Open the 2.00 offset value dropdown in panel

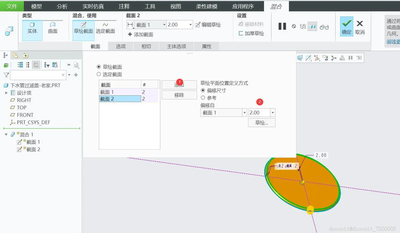coord(272,112)
